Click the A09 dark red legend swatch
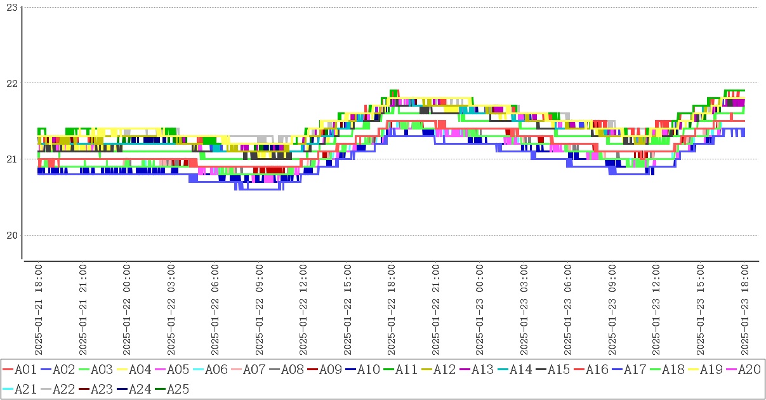The width and height of the screenshot is (766, 400). 313,370
